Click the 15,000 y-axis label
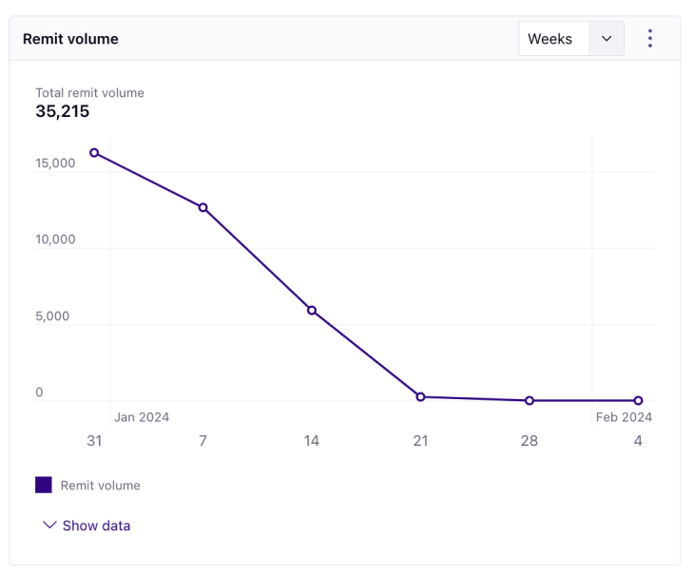This screenshot has width=694, height=574. pyautogui.click(x=55, y=163)
